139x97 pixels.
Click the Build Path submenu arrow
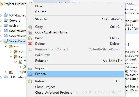point(121,55)
